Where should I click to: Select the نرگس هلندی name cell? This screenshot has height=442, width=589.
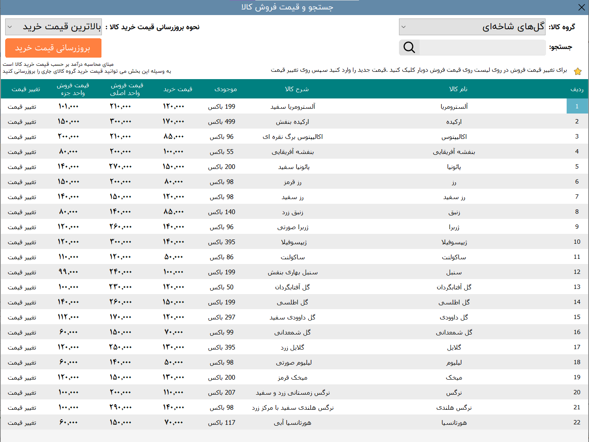pos(454,408)
